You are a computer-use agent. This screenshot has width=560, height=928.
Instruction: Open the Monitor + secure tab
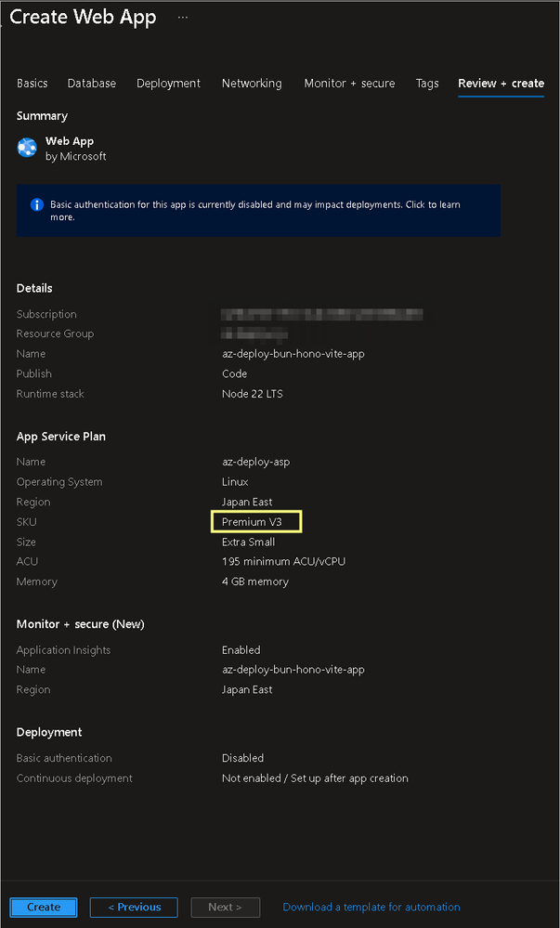tap(349, 84)
